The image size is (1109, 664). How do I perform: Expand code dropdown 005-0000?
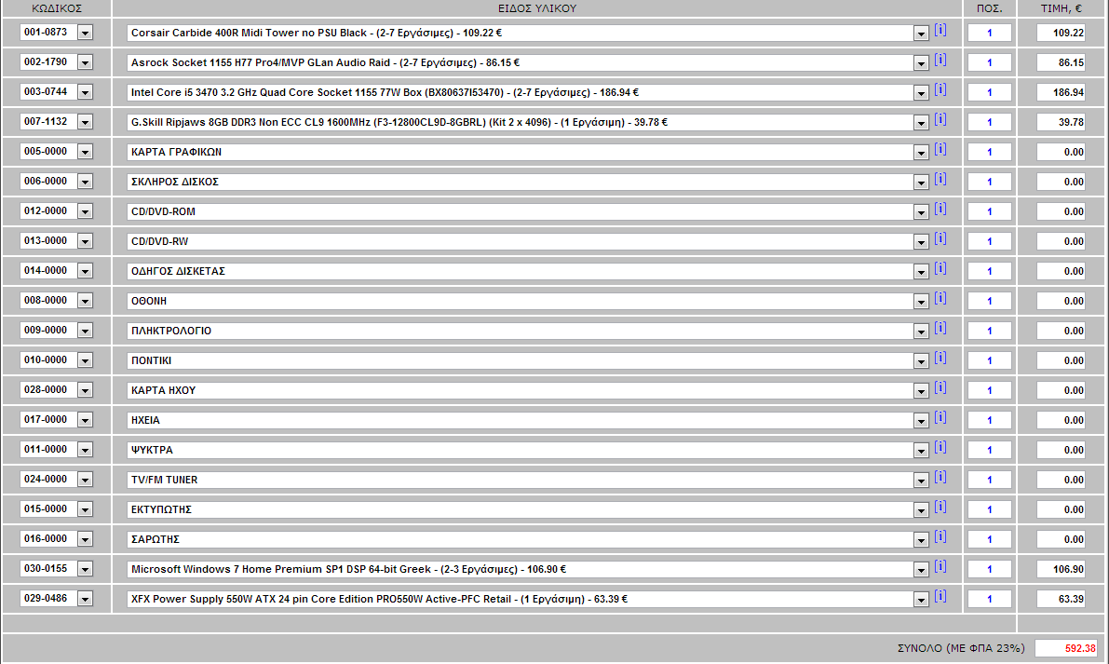click(85, 151)
